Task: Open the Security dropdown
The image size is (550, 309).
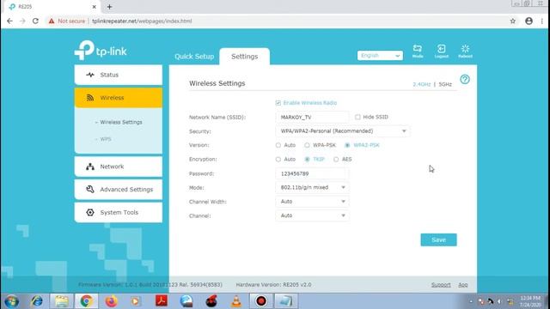Action: pos(343,131)
